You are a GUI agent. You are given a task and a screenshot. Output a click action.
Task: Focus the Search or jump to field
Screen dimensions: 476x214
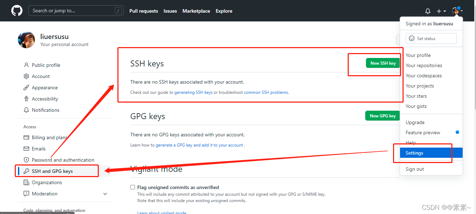click(x=76, y=11)
